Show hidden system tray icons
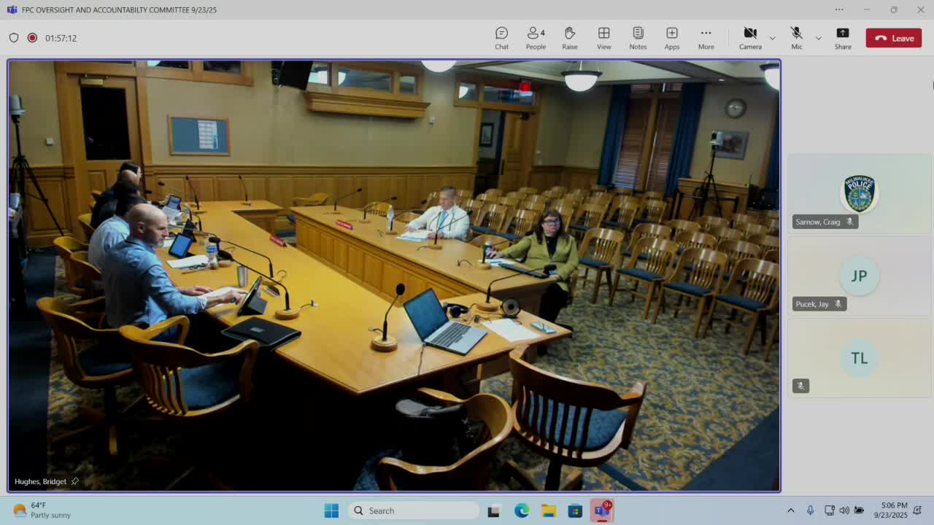 [790, 510]
